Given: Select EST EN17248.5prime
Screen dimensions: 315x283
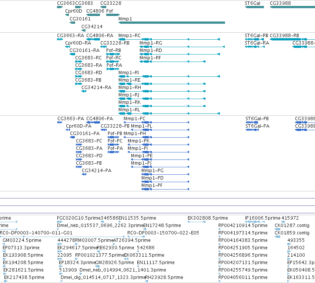Looking at the screenshot, I should click(162, 226).
